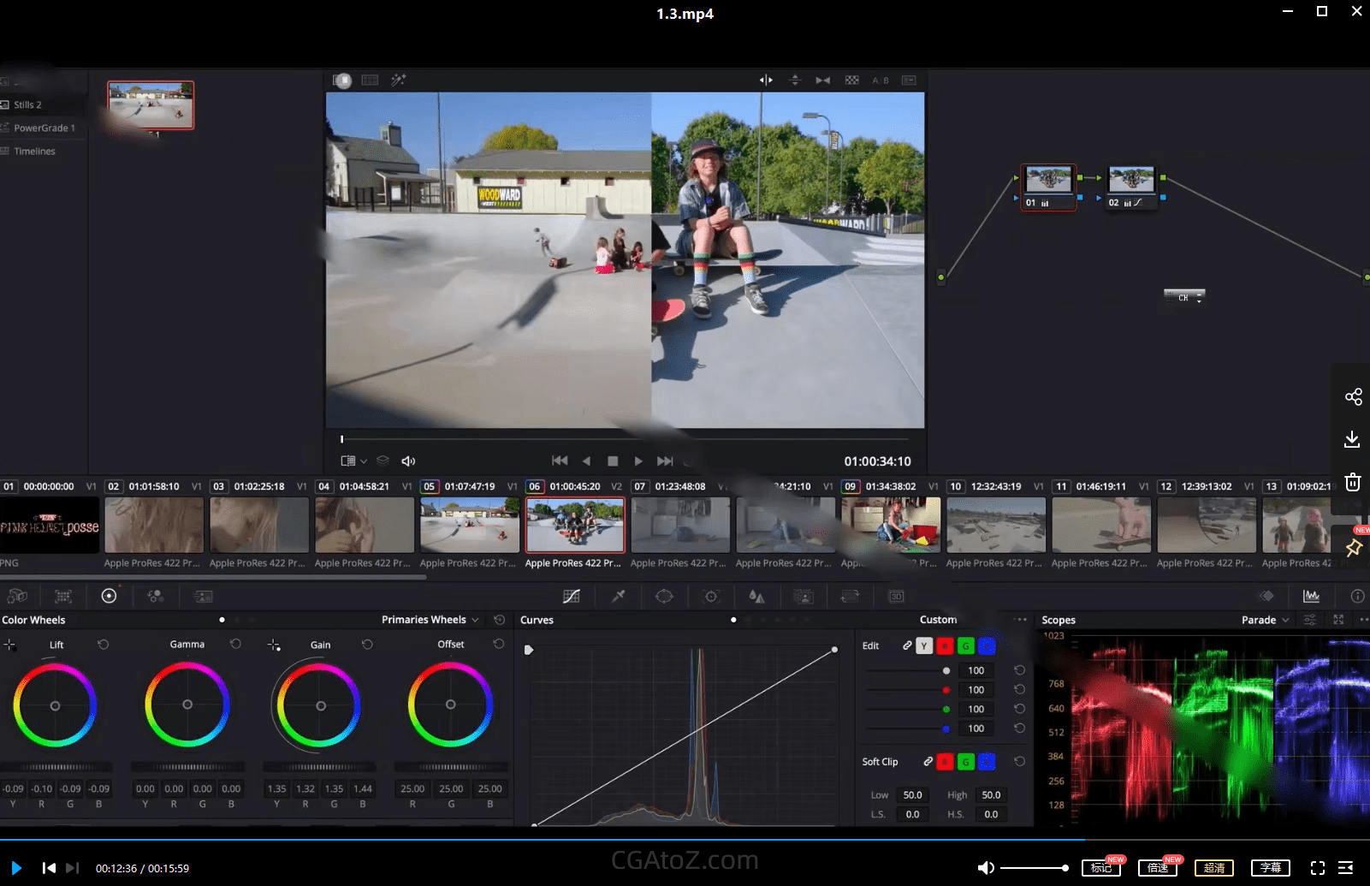The height and width of the screenshot is (886, 1370).
Task: Expand the Primaries Wheels mode dropdown
Action: point(430,620)
